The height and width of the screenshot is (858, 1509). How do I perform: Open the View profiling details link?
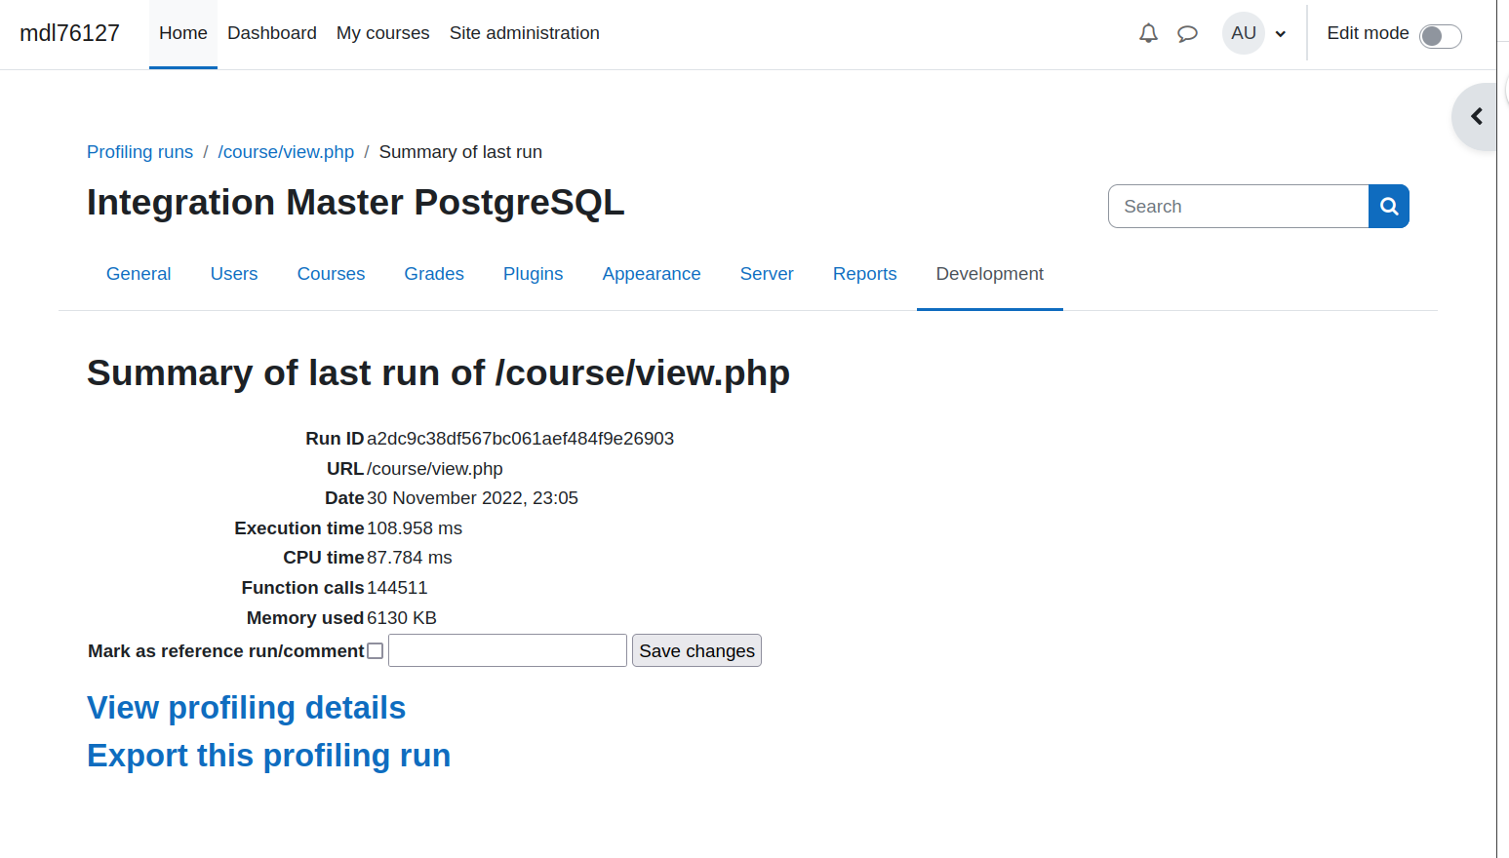click(x=247, y=708)
